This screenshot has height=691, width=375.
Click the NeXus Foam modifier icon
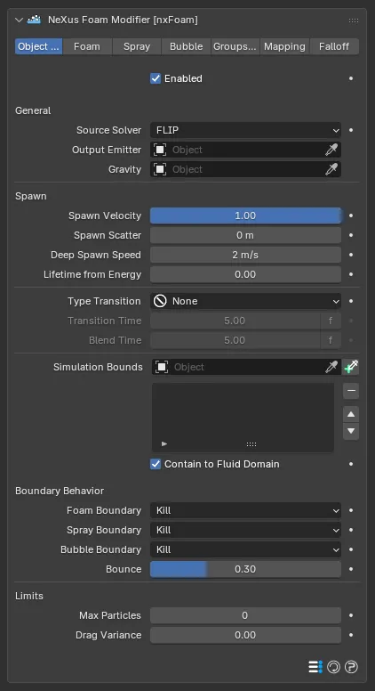pyautogui.click(x=34, y=20)
